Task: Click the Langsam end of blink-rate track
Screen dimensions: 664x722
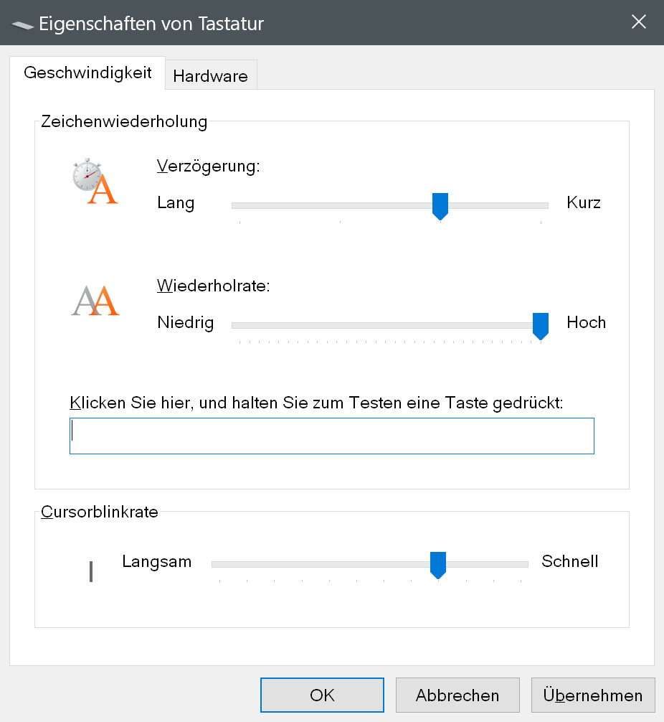Action: 215,564
